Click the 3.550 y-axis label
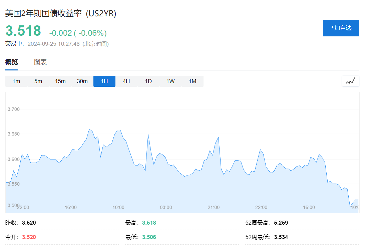Viewport: 367px width, 246px height. point(14,184)
